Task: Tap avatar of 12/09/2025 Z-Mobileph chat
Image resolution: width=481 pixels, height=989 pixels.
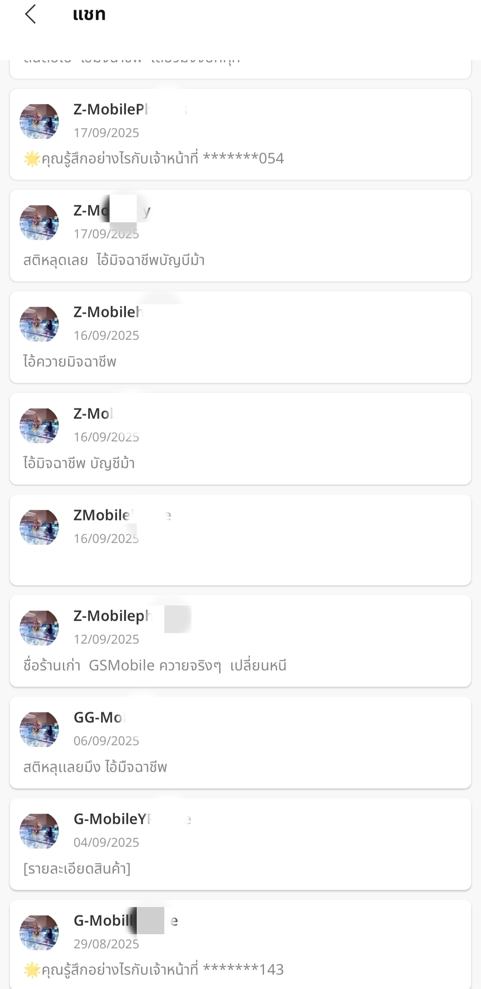Action: coord(39,628)
